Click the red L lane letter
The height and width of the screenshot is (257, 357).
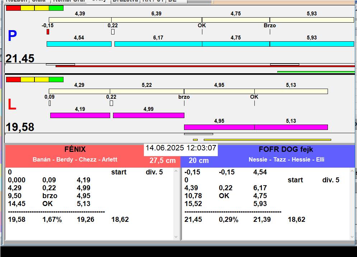[x=12, y=105]
